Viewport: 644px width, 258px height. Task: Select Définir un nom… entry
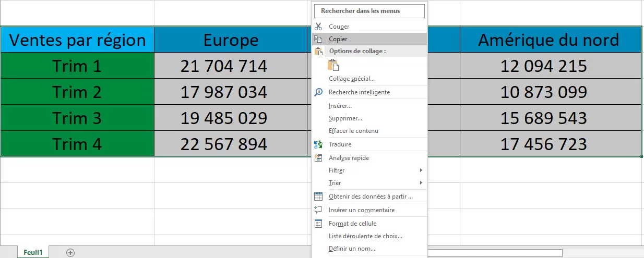tap(369, 249)
